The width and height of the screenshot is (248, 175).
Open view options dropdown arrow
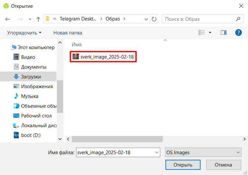(x=210, y=33)
